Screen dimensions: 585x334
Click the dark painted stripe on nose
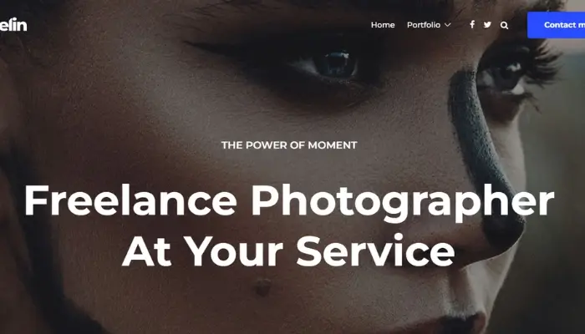(x=481, y=149)
